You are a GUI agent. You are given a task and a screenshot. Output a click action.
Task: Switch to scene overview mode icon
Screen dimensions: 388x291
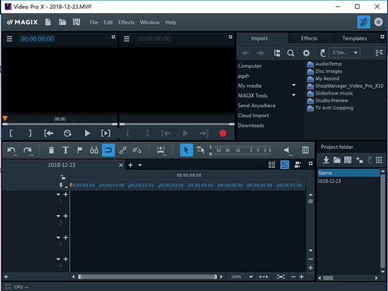coord(272,165)
